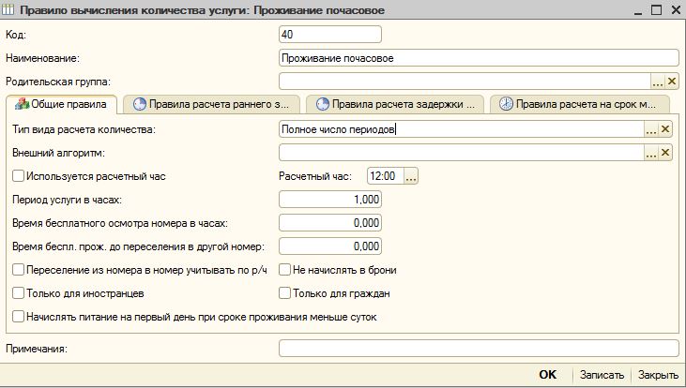The image size is (686, 388).
Task: Open the Правила расчета на срок м... tab
Action: click(580, 104)
